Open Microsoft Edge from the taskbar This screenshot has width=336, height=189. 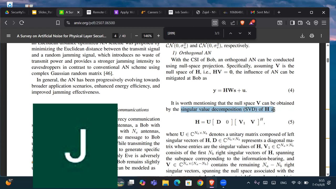(177, 183)
